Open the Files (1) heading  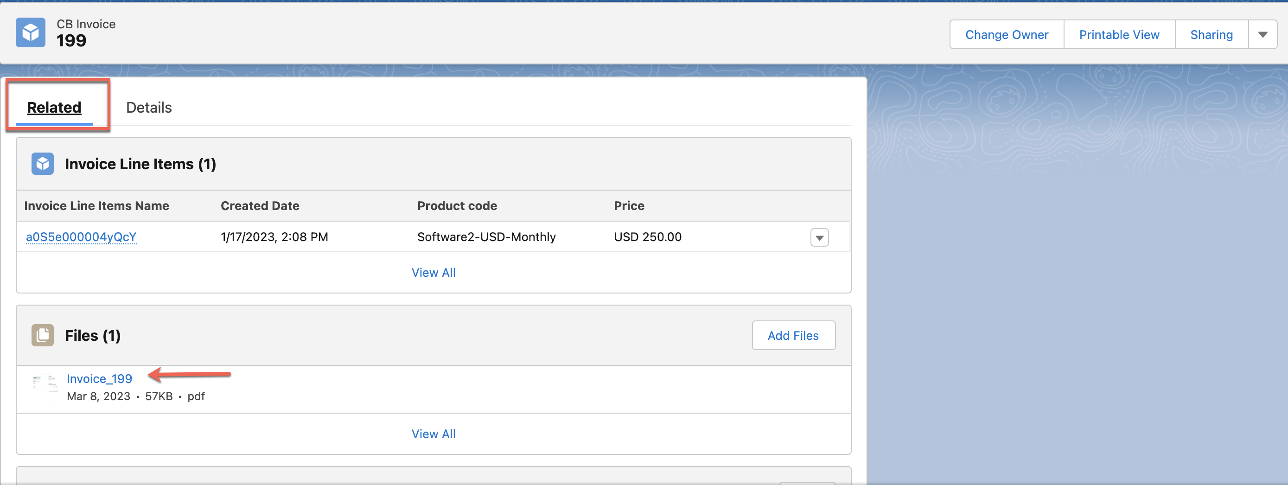coord(93,336)
